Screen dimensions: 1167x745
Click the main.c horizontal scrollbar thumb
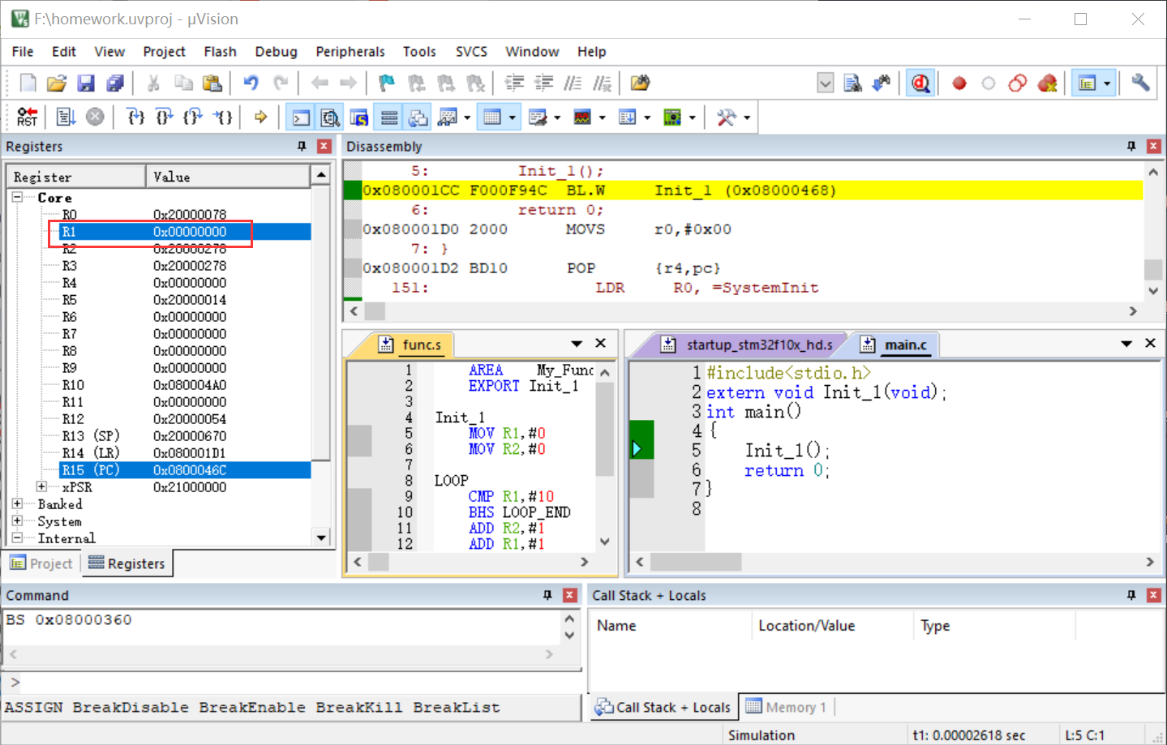[x=696, y=562]
